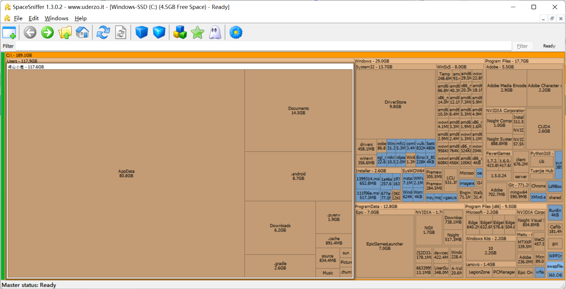Select the PCManager block
Image resolution: width=566 pixels, height=289 pixels.
point(504,272)
